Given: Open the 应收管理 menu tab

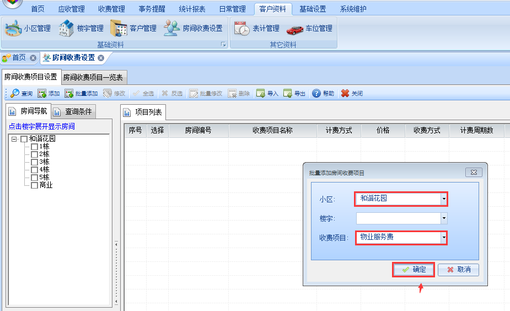Looking at the screenshot, I should [x=72, y=9].
